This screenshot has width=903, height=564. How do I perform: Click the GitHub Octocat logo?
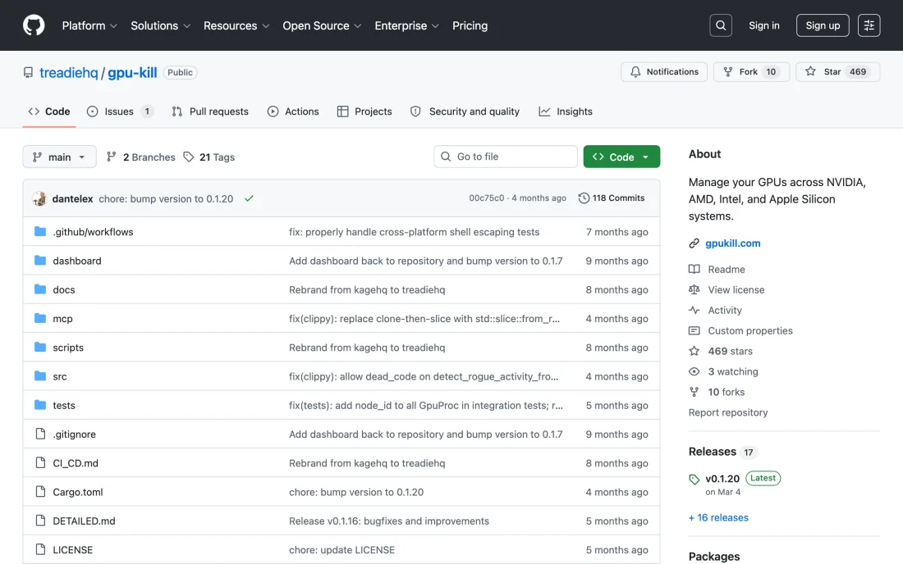[34, 25]
